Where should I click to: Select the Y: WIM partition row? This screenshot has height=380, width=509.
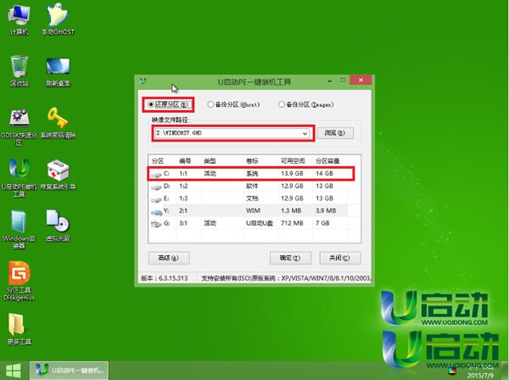(250, 210)
